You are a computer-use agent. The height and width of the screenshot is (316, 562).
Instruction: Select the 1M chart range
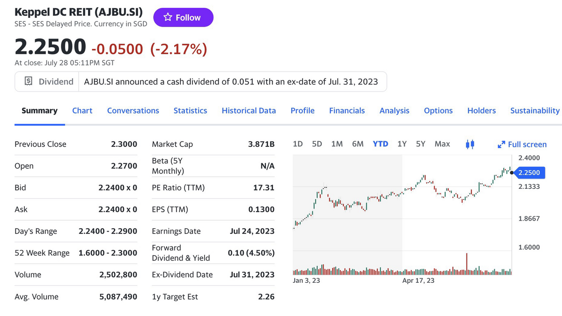[x=337, y=144]
